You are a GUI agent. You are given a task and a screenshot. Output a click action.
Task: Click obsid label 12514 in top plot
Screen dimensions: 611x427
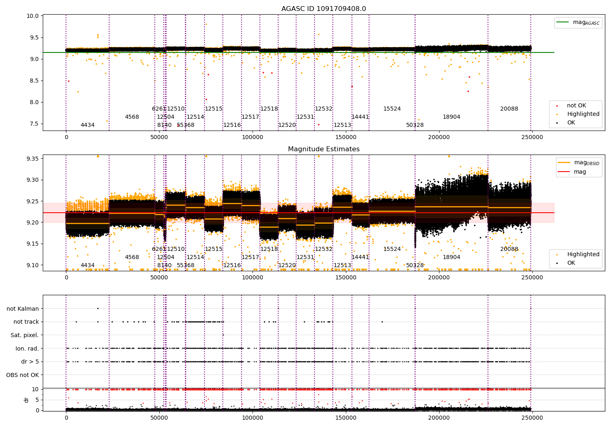coord(195,117)
